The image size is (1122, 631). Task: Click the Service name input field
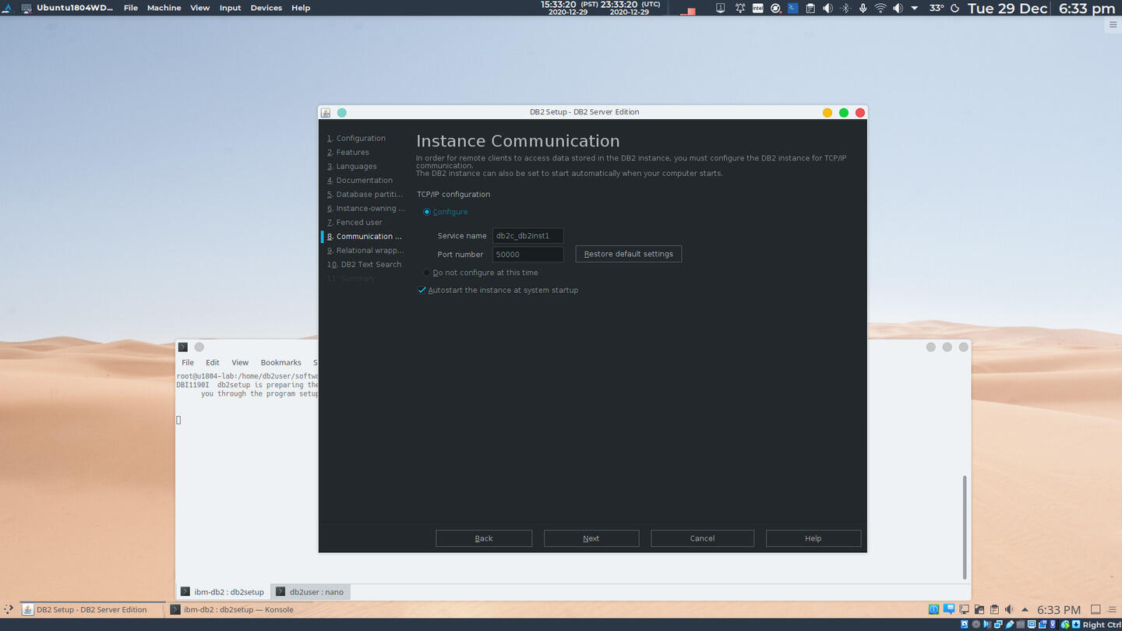(x=527, y=235)
